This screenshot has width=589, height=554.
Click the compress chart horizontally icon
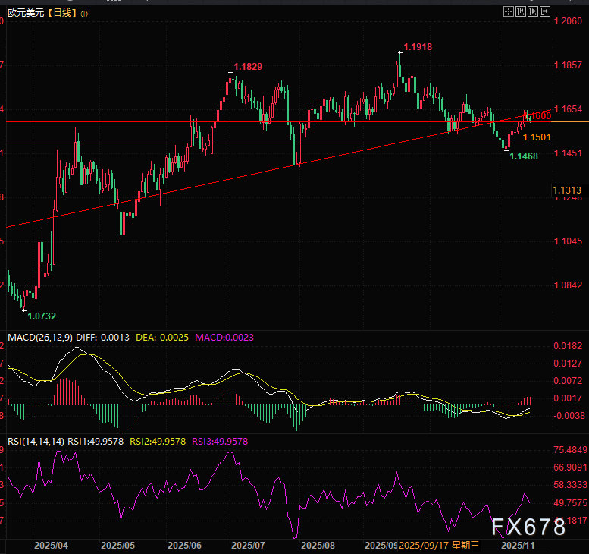(522, 11)
